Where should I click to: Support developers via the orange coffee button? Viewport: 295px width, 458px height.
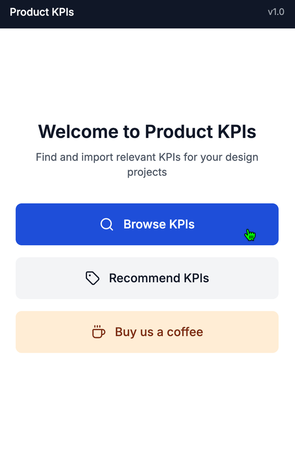coord(147,332)
